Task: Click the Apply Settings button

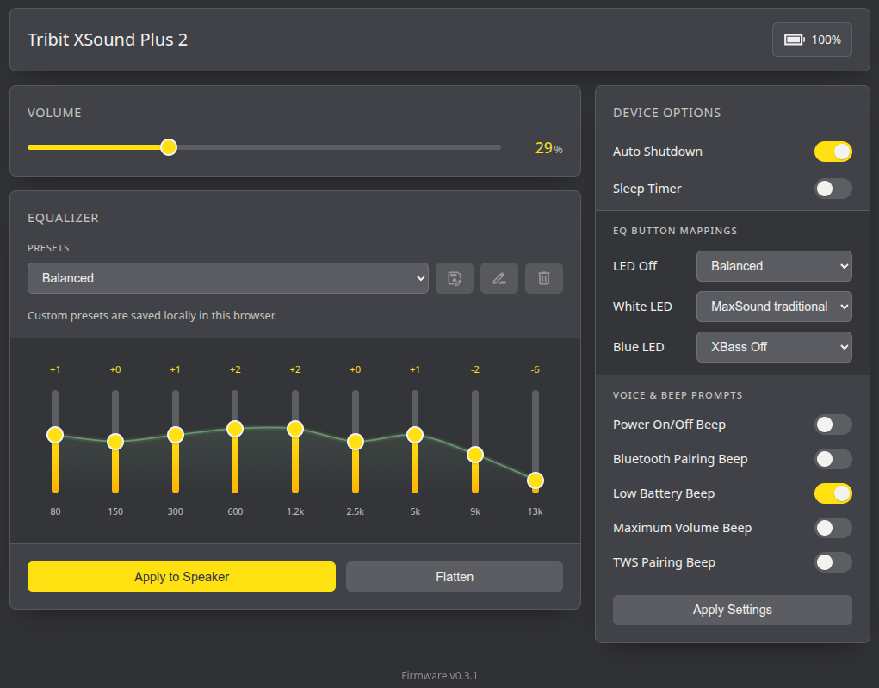Action: [x=732, y=610]
